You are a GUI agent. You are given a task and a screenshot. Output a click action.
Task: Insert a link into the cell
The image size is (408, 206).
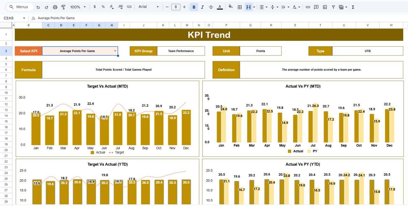[308, 7]
